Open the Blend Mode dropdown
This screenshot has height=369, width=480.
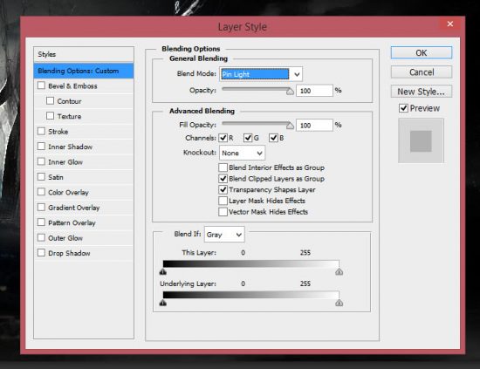coord(261,74)
